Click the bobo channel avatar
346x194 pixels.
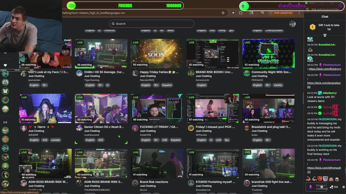coord(247,128)
